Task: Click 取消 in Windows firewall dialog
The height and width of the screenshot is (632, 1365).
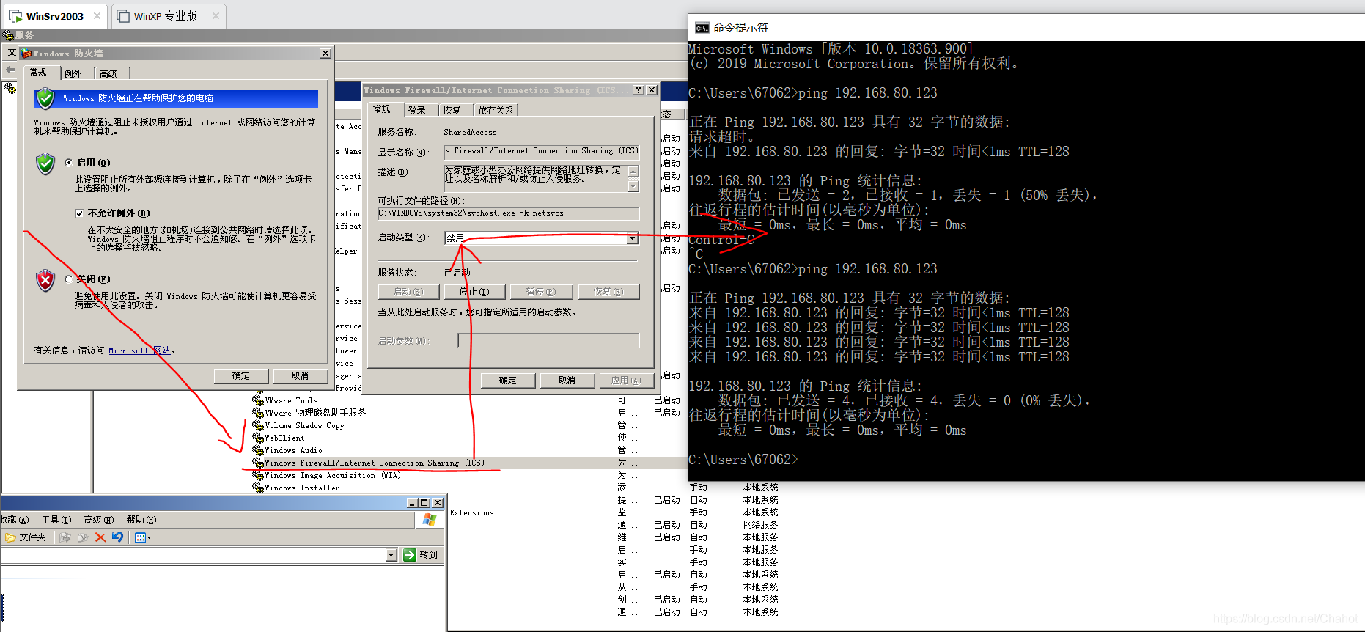Action: [x=300, y=376]
